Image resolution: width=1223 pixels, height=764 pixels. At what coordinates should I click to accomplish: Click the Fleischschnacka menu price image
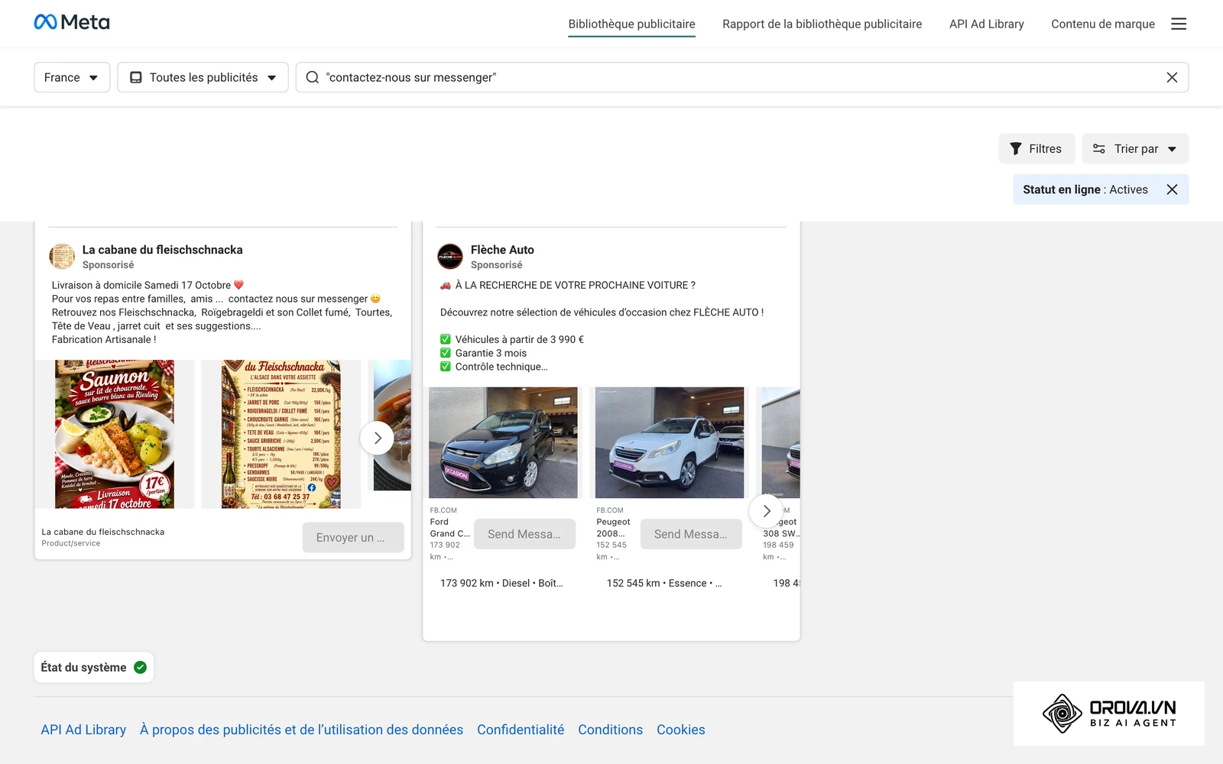tap(281, 434)
